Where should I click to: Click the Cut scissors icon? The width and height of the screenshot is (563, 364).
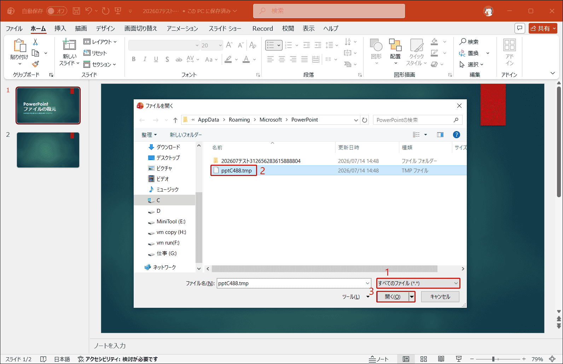pyautogui.click(x=35, y=42)
